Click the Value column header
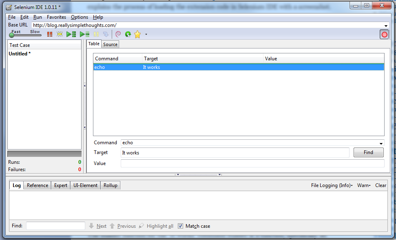 (323, 59)
